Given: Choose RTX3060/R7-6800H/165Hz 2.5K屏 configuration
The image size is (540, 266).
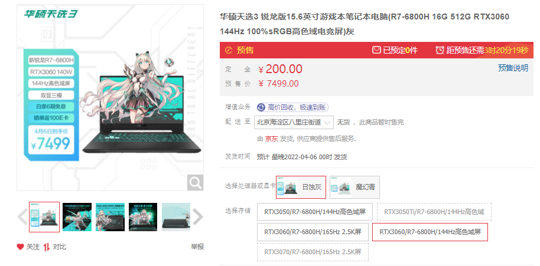Looking at the screenshot, I should (313, 232).
